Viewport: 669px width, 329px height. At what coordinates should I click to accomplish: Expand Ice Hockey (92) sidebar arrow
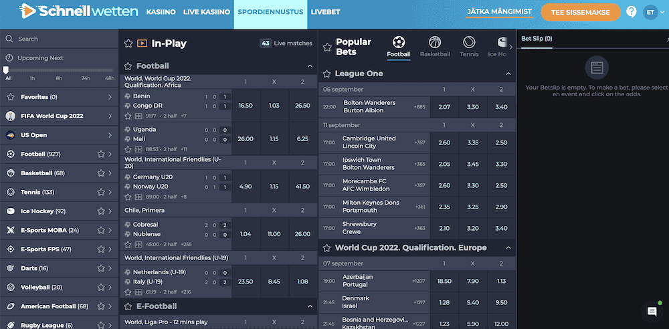pyautogui.click(x=110, y=211)
